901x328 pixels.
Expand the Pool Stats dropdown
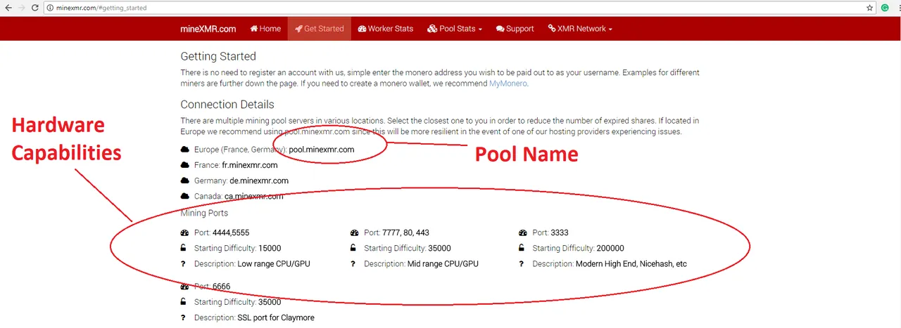coord(455,29)
